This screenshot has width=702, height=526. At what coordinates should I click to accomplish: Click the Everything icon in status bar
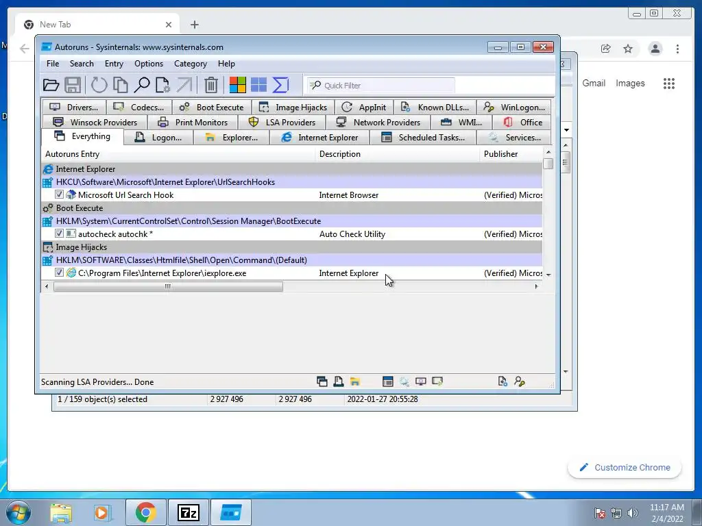coord(322,381)
